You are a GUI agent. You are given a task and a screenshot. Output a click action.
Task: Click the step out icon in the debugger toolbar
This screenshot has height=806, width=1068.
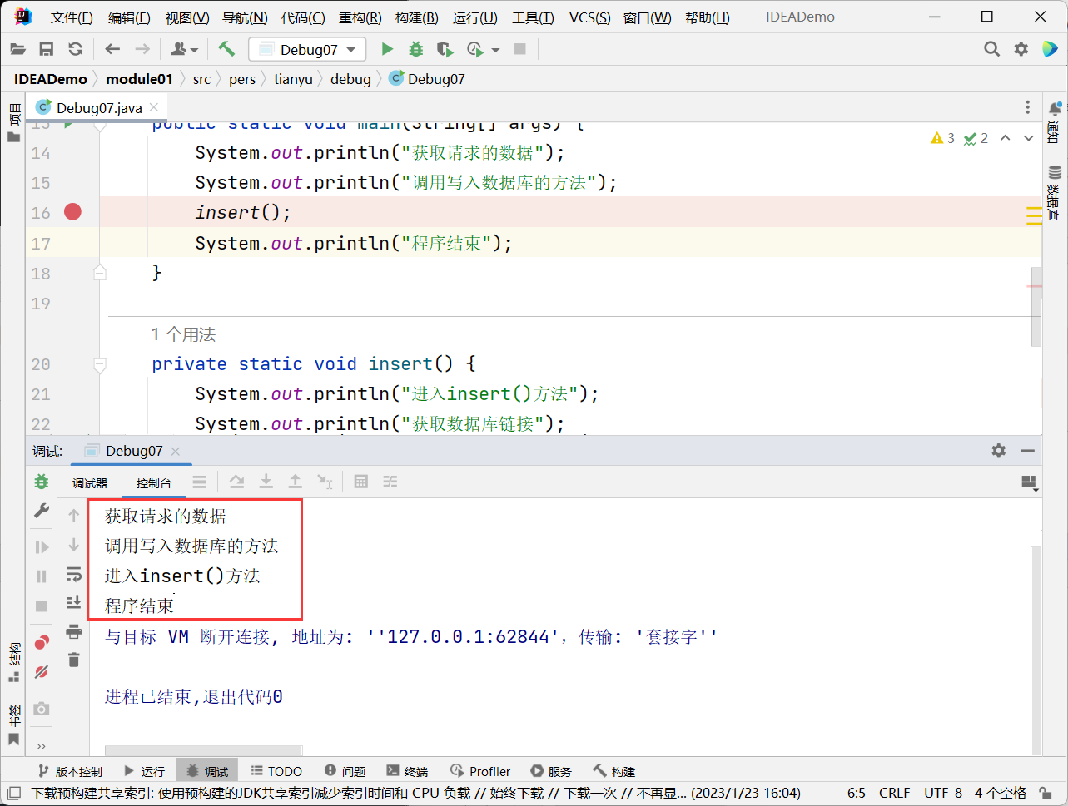(x=296, y=482)
